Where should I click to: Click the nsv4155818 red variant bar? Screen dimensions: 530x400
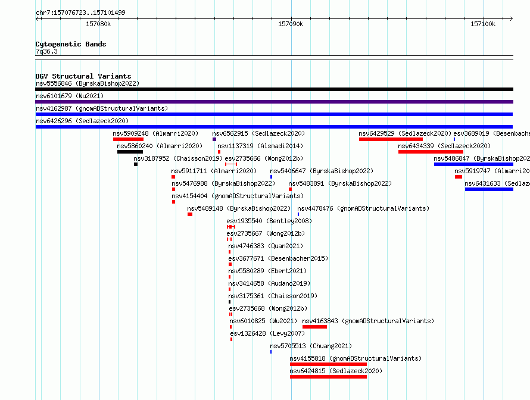[x=328, y=364]
